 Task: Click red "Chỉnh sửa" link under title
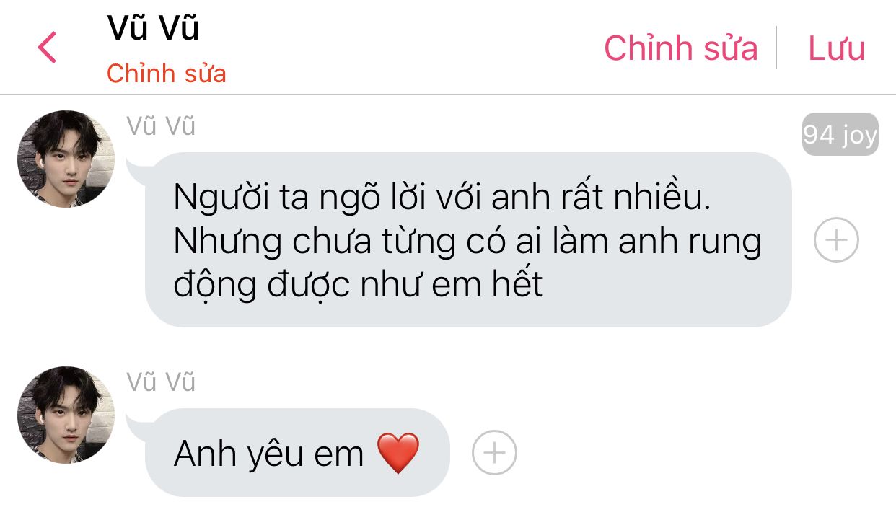(x=167, y=73)
